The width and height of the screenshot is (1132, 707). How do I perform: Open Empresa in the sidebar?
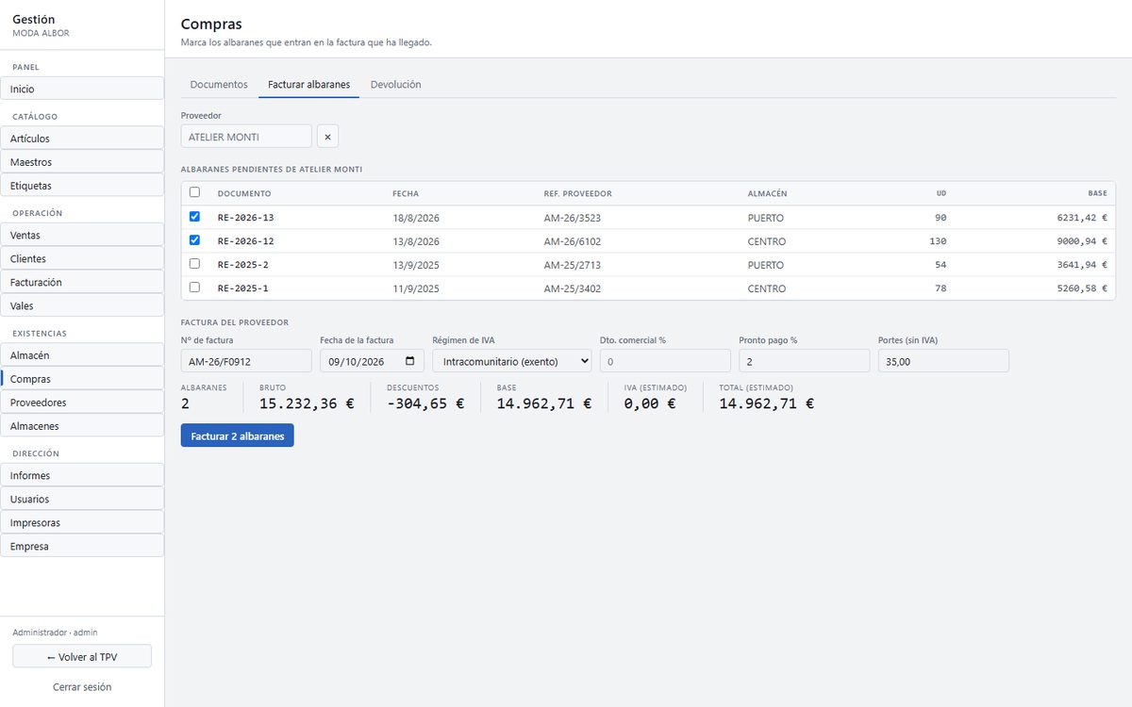click(x=82, y=546)
